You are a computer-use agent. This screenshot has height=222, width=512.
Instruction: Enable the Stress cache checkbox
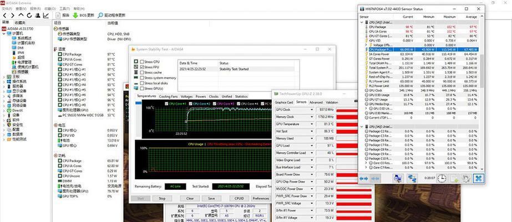141,73
